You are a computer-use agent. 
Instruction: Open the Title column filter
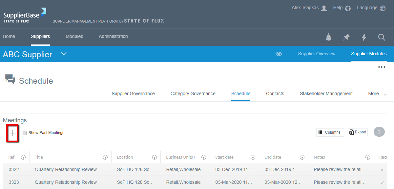click(x=105, y=157)
